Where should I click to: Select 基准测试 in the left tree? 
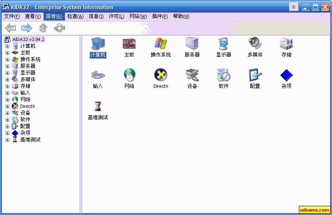click(x=30, y=140)
